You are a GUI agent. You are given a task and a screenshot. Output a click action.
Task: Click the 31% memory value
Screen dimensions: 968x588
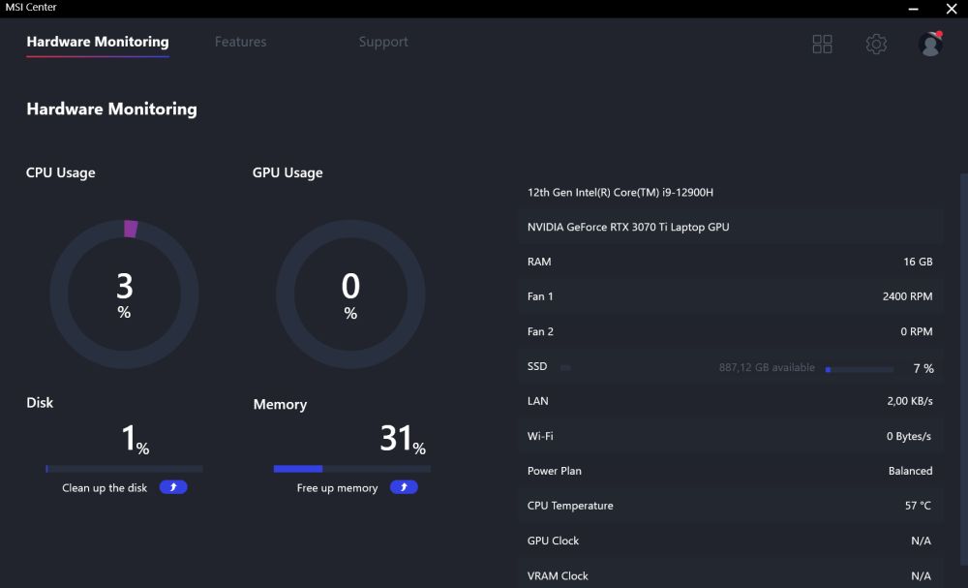coord(403,439)
